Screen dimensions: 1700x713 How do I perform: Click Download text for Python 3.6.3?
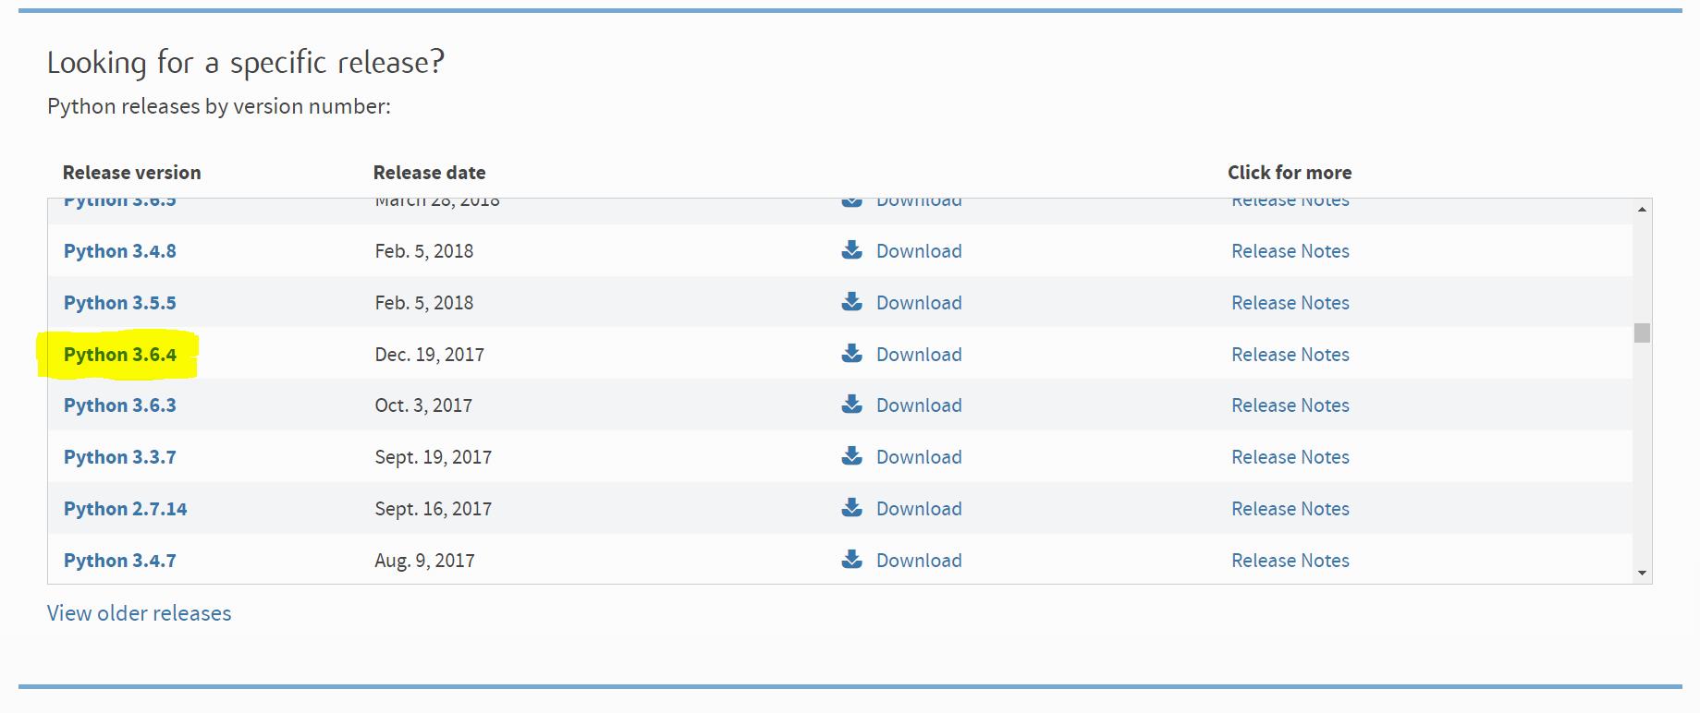(919, 405)
